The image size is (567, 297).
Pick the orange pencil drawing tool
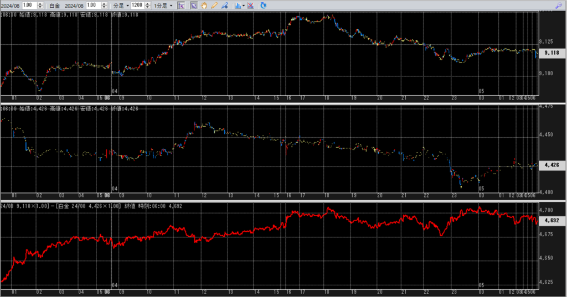(214, 6)
